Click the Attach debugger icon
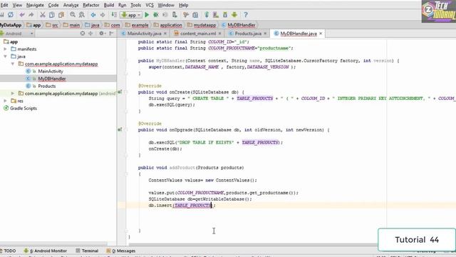Screen dimensions: 456x257 (174, 14)
